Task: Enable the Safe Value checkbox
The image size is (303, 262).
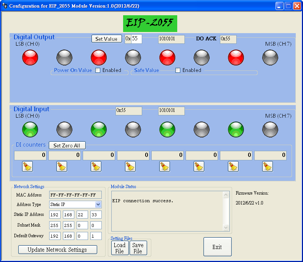Action: [178, 70]
